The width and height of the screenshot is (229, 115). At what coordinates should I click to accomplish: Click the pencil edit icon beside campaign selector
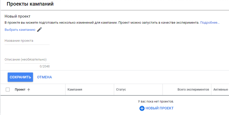(x=39, y=30)
